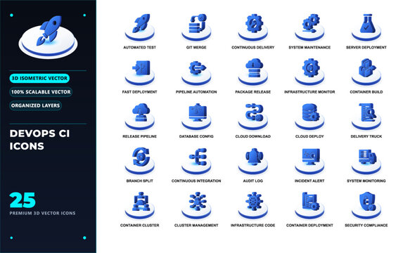This screenshot has width=410, height=253.
Task: Click the Server Deployment label
Action: click(366, 47)
